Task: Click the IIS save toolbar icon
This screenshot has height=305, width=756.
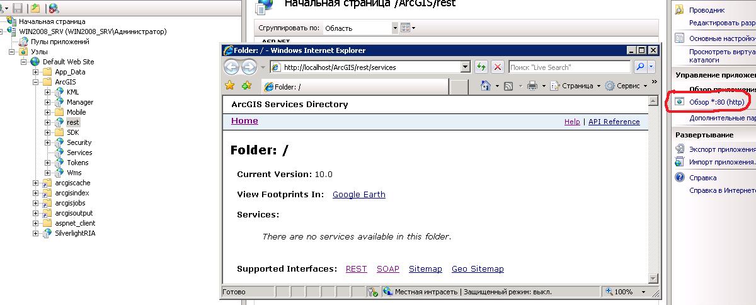Action: 17,8
